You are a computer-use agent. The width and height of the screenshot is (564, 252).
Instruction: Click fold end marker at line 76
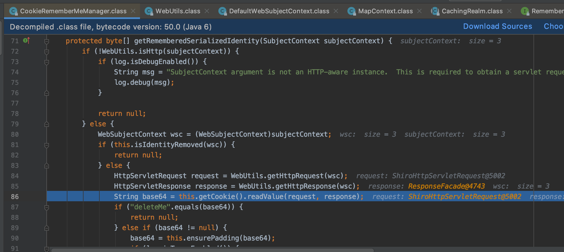(x=47, y=93)
